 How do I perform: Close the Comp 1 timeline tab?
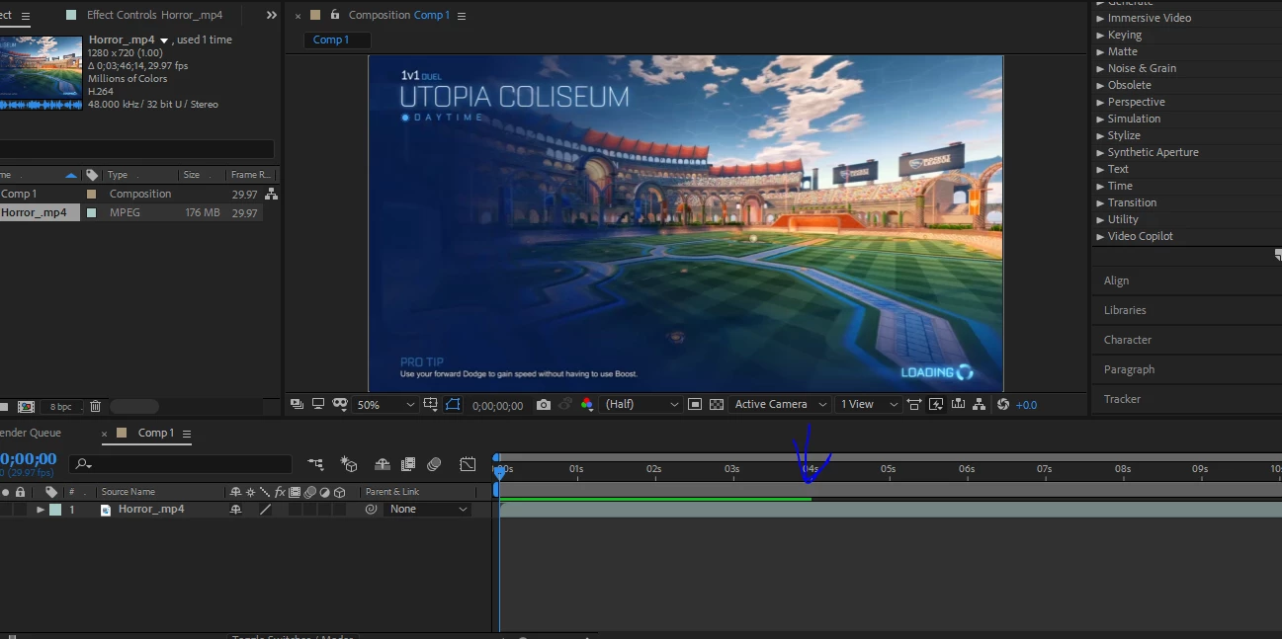[106, 434]
